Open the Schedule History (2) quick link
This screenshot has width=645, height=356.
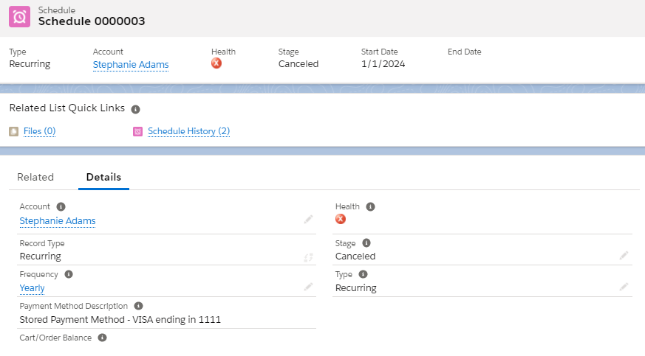[188, 131]
